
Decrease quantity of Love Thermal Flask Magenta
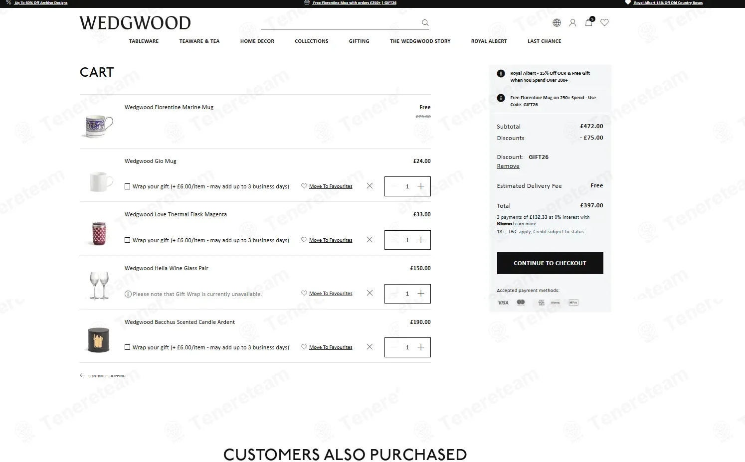394,240
